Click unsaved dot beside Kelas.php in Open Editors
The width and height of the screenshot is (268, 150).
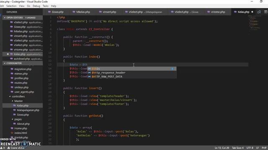[8, 54]
